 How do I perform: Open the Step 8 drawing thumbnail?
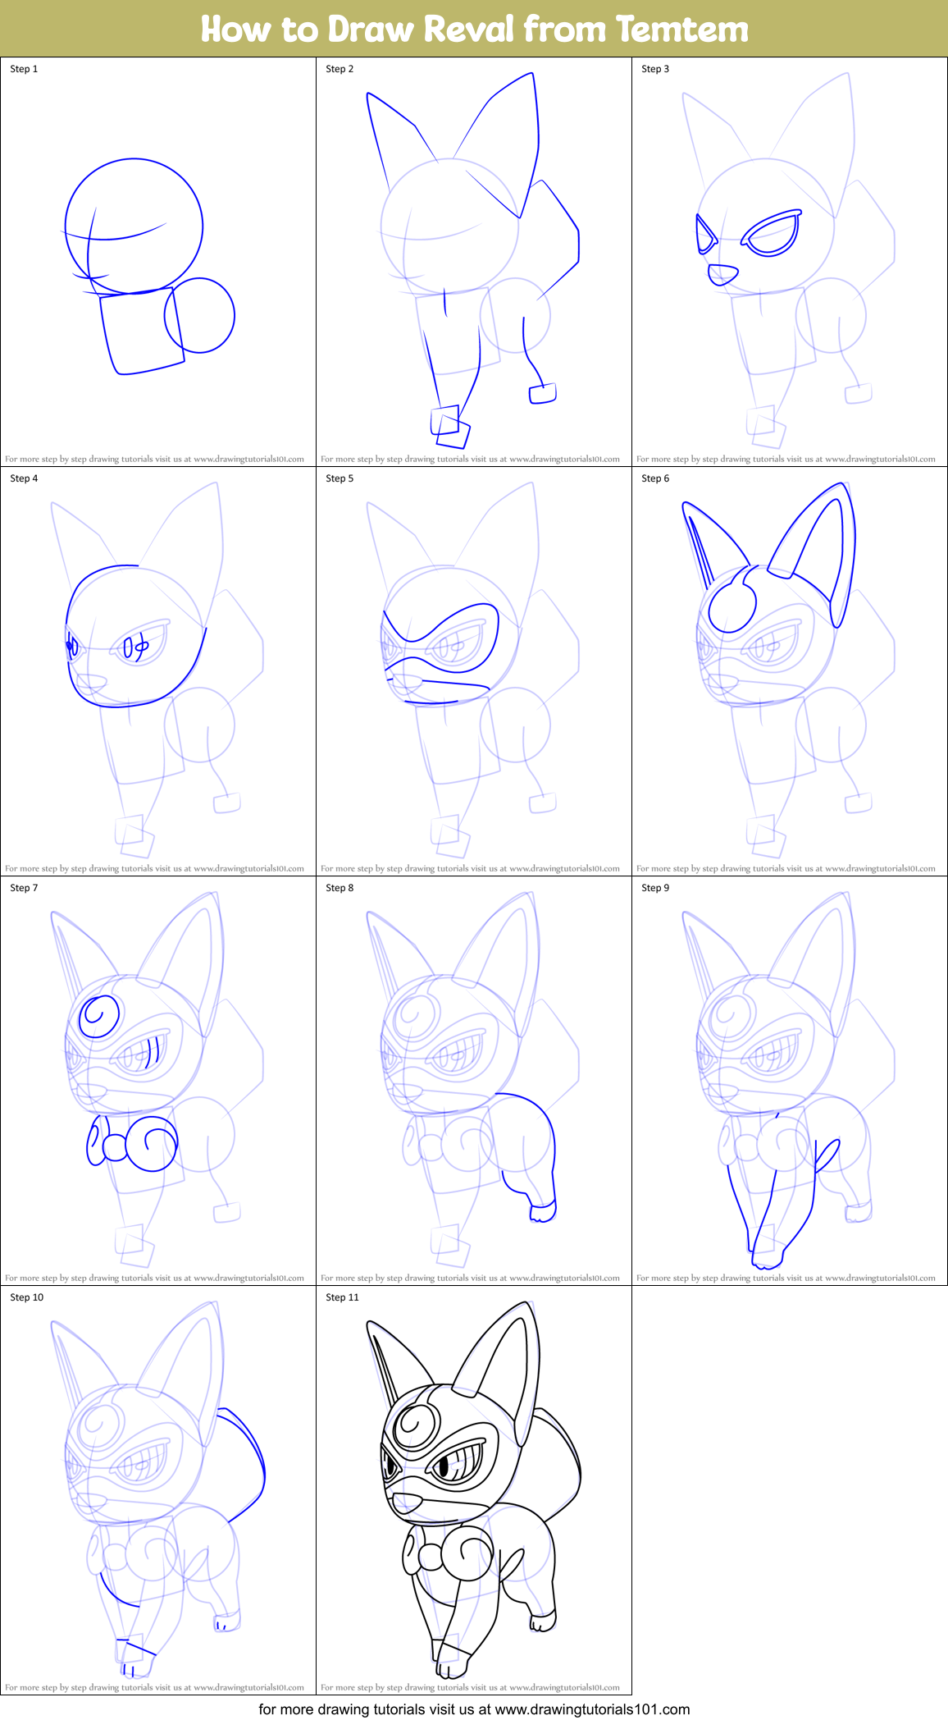[474, 1081]
